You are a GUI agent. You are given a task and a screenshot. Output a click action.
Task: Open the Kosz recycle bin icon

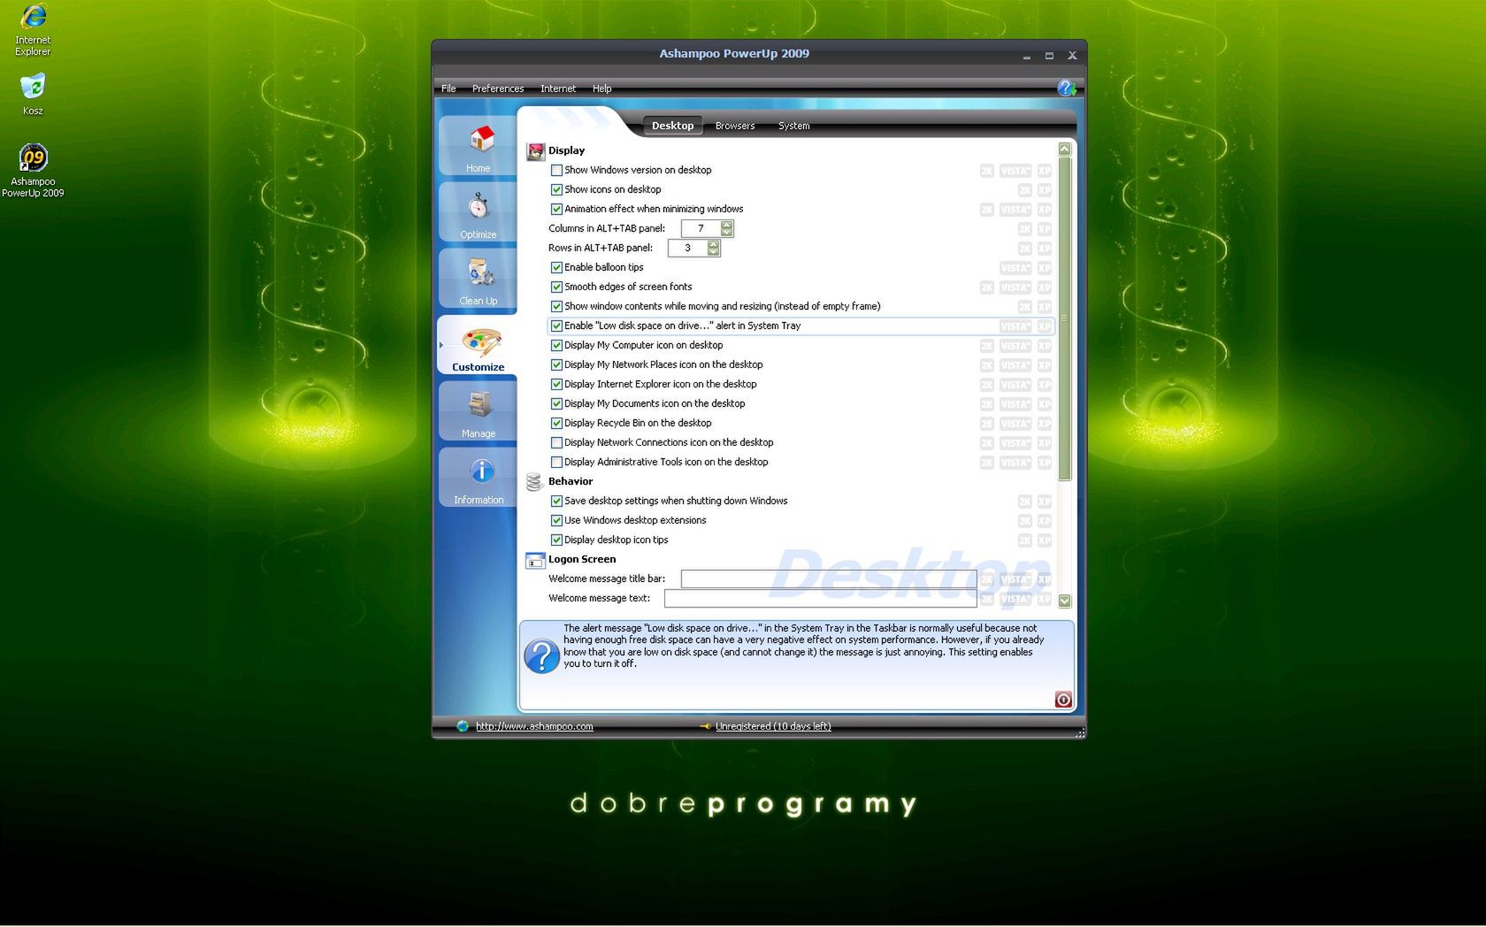pos(33,95)
